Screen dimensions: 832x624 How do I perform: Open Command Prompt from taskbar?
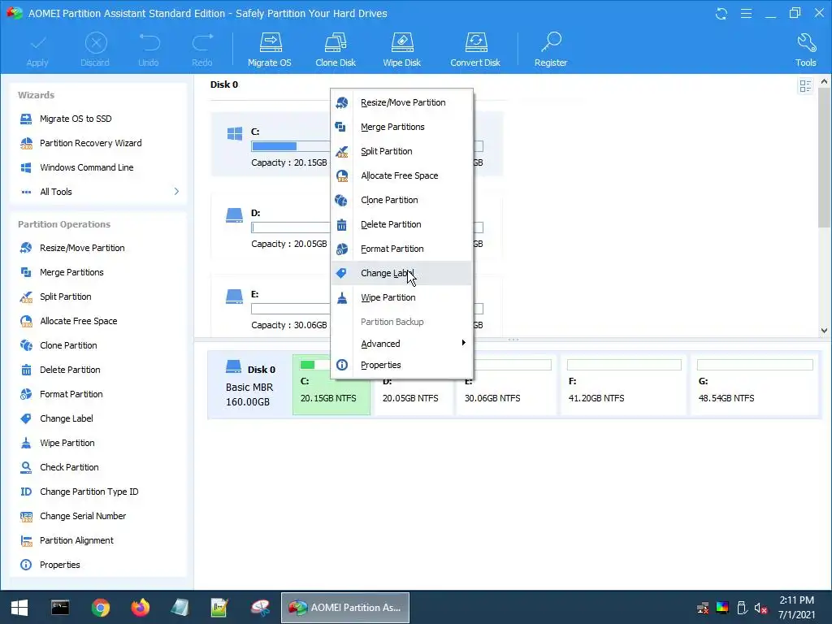click(x=60, y=608)
